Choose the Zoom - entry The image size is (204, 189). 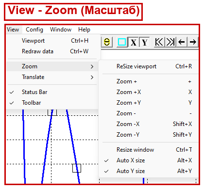point(149,113)
